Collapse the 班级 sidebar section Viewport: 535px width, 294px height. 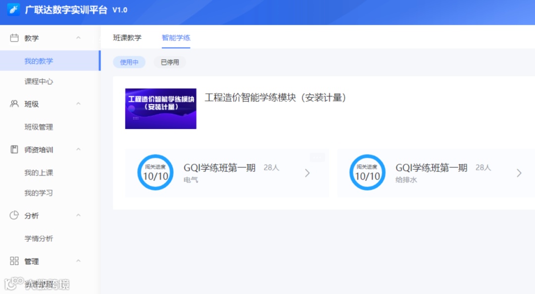[78, 104]
